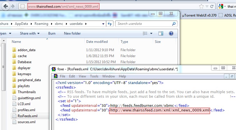236x130 pixels.
Task: Open the ADSL bookmark in the bookmarks bar
Action: click(x=227, y=15)
